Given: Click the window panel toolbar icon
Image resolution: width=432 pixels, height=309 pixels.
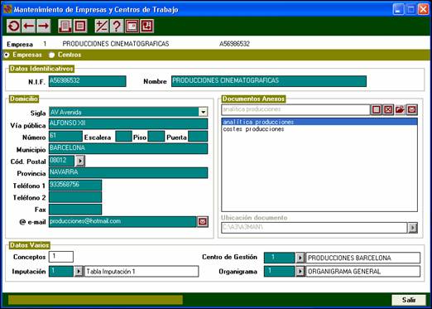Looking at the screenshot, I should click(x=132, y=27).
